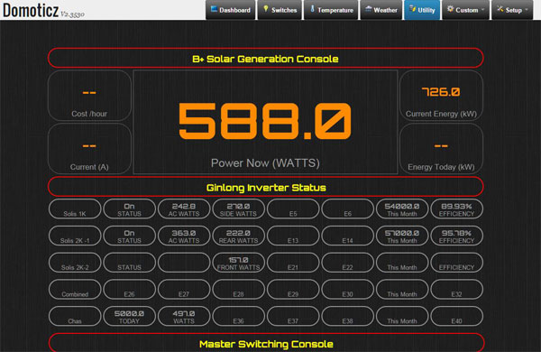This screenshot has width=541, height=352.
Task: Click the E5 cell
Action: pos(293,209)
